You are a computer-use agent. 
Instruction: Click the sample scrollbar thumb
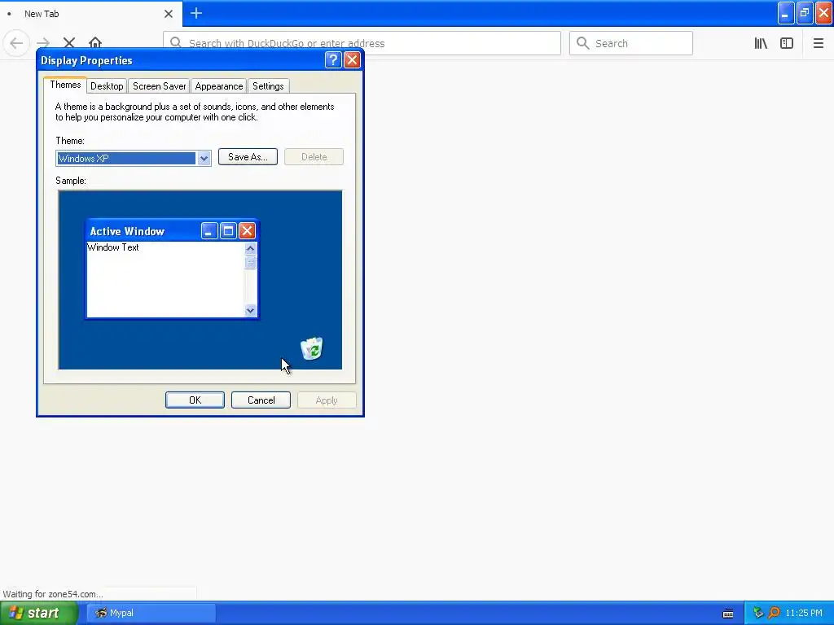click(x=250, y=263)
